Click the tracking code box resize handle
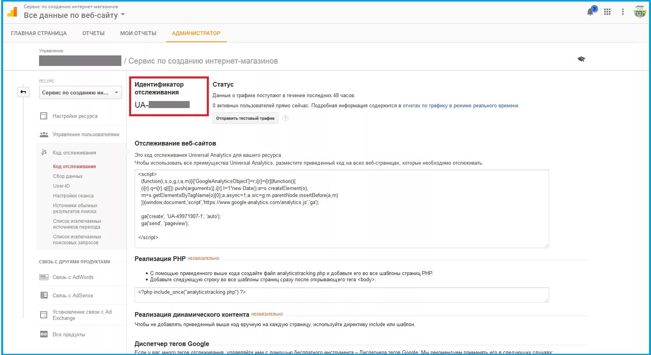 coord(546,245)
